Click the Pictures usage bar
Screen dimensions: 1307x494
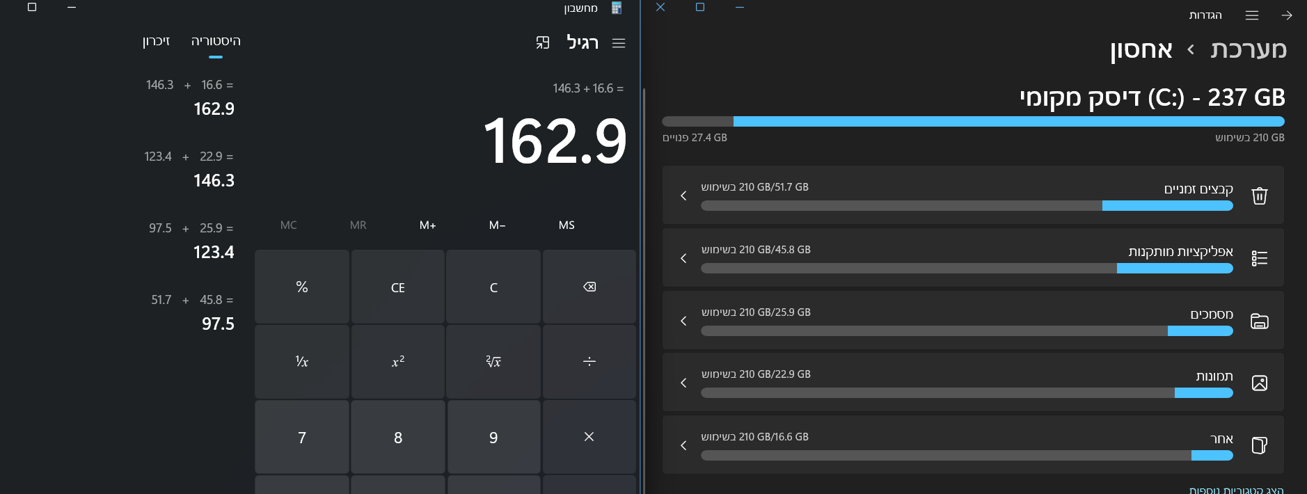[x=967, y=393]
